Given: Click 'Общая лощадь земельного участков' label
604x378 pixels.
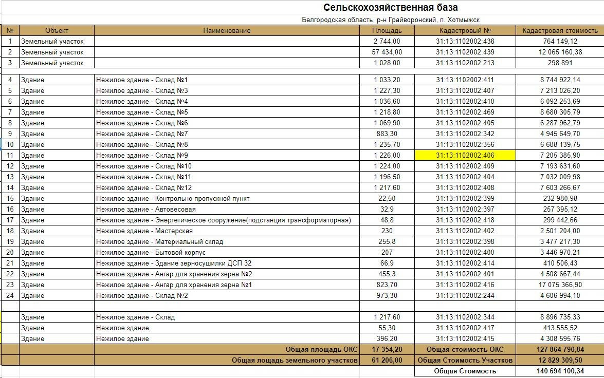Looking at the screenshot, I should coord(295,360).
